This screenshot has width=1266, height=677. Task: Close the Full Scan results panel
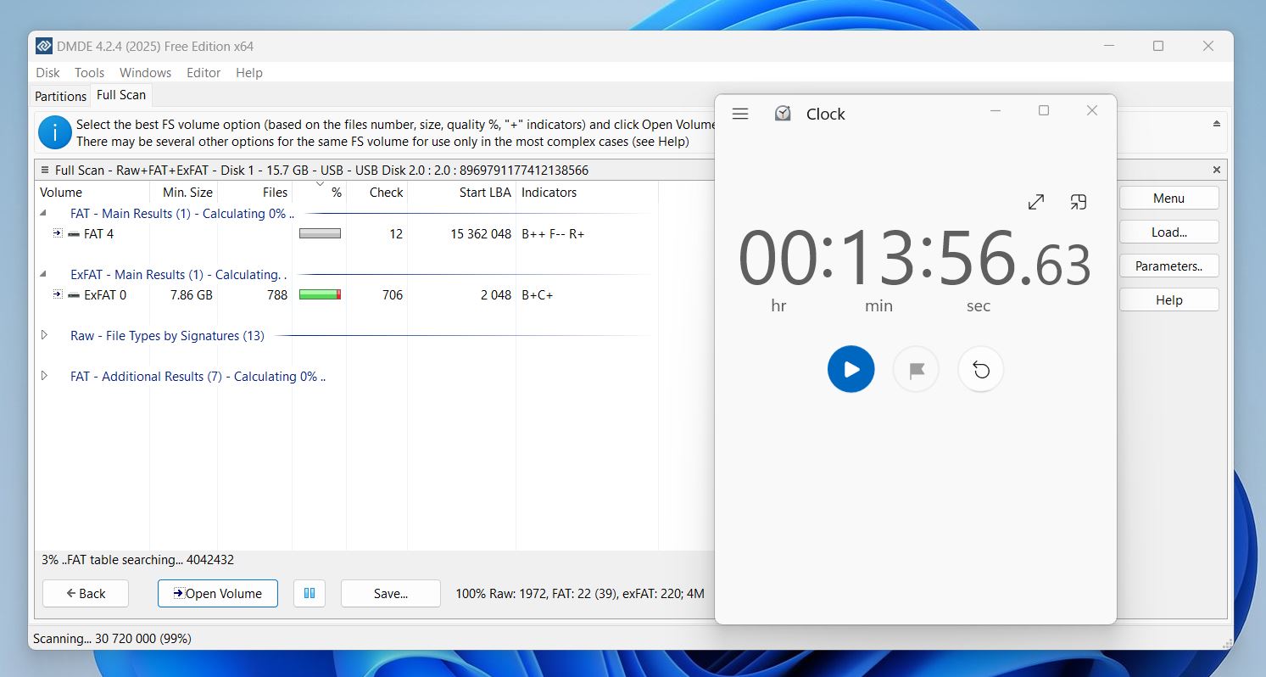click(x=1217, y=170)
